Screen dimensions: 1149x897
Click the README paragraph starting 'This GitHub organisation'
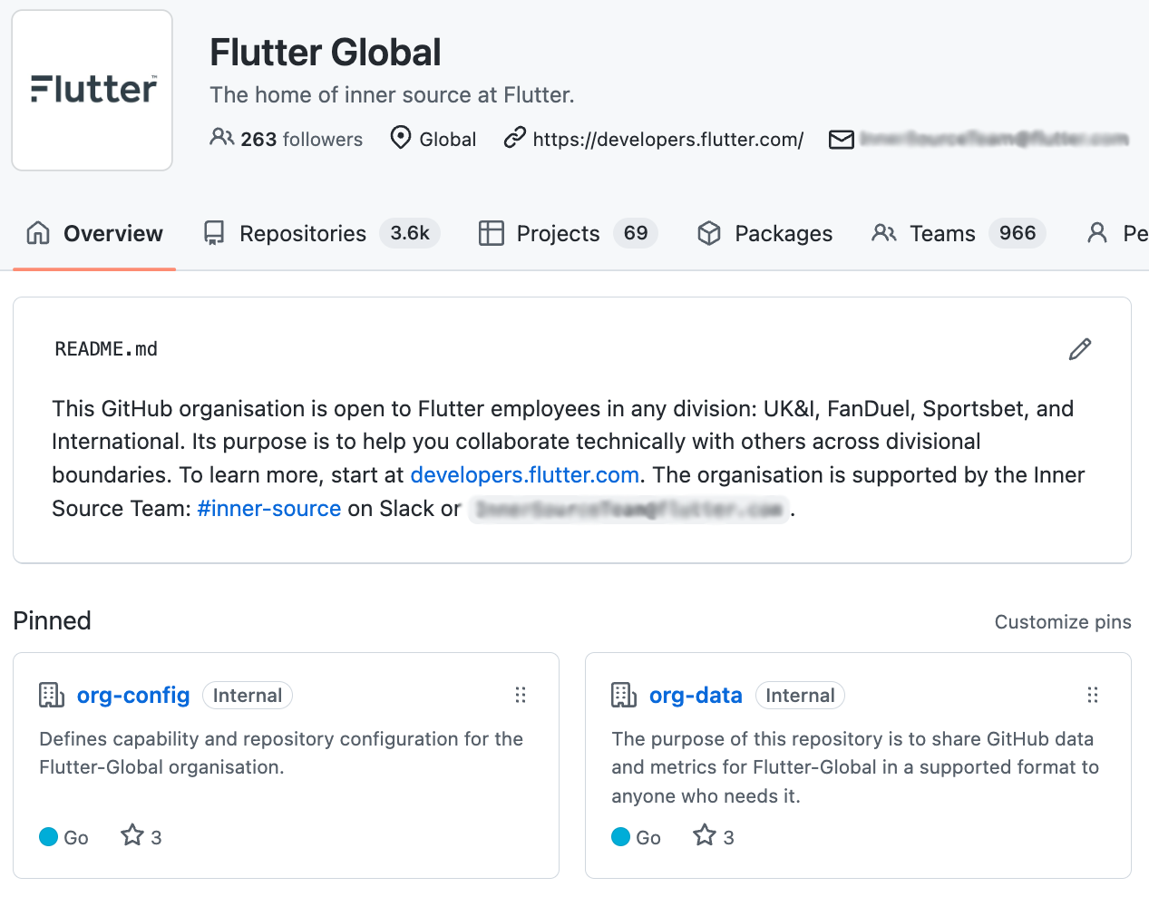[x=569, y=459]
